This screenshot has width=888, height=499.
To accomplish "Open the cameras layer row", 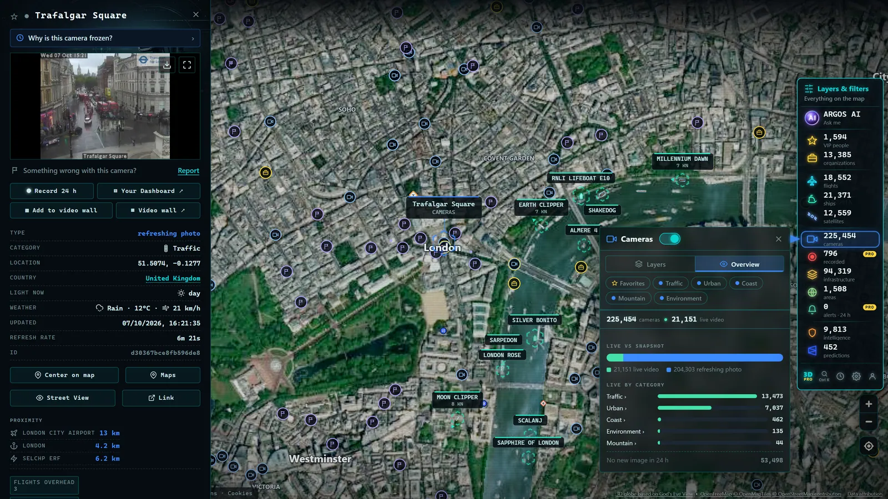I will [840, 239].
